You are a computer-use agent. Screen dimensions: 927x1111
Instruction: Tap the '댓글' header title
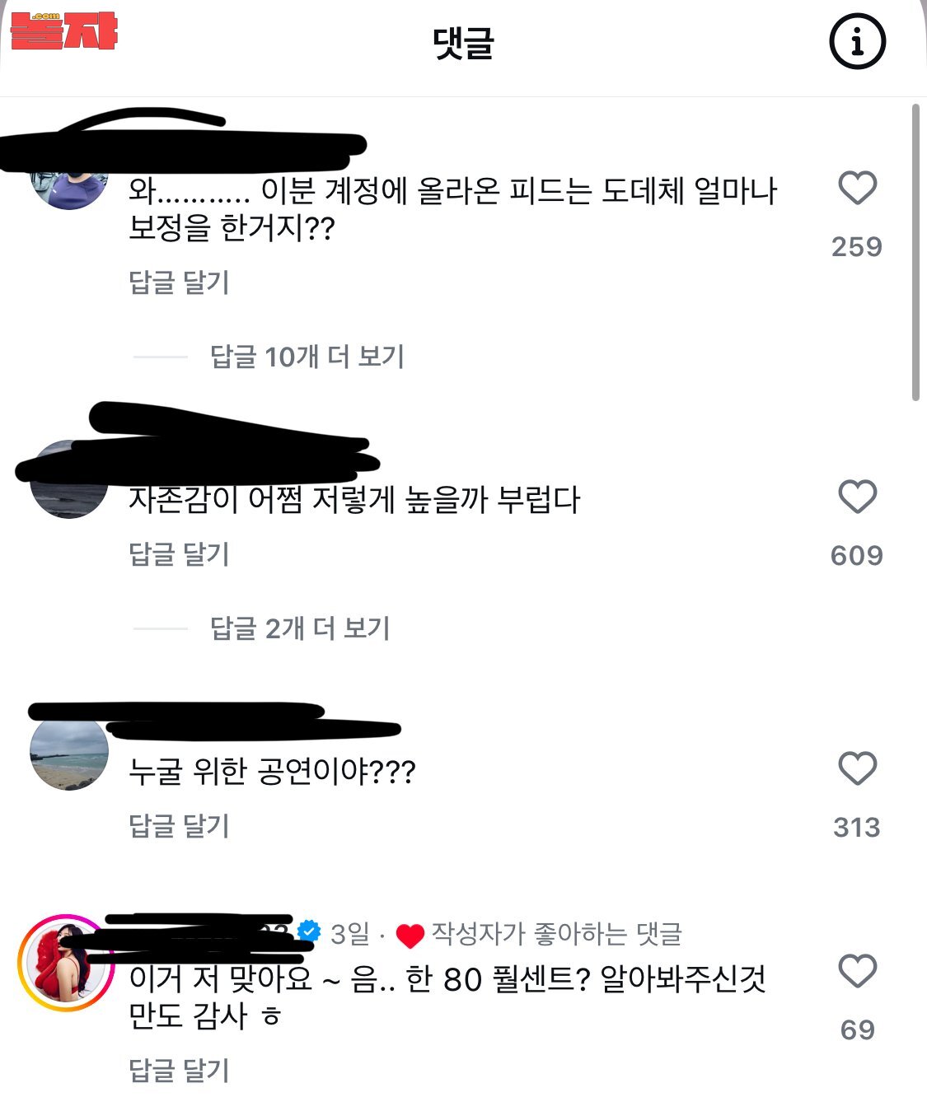pos(463,43)
